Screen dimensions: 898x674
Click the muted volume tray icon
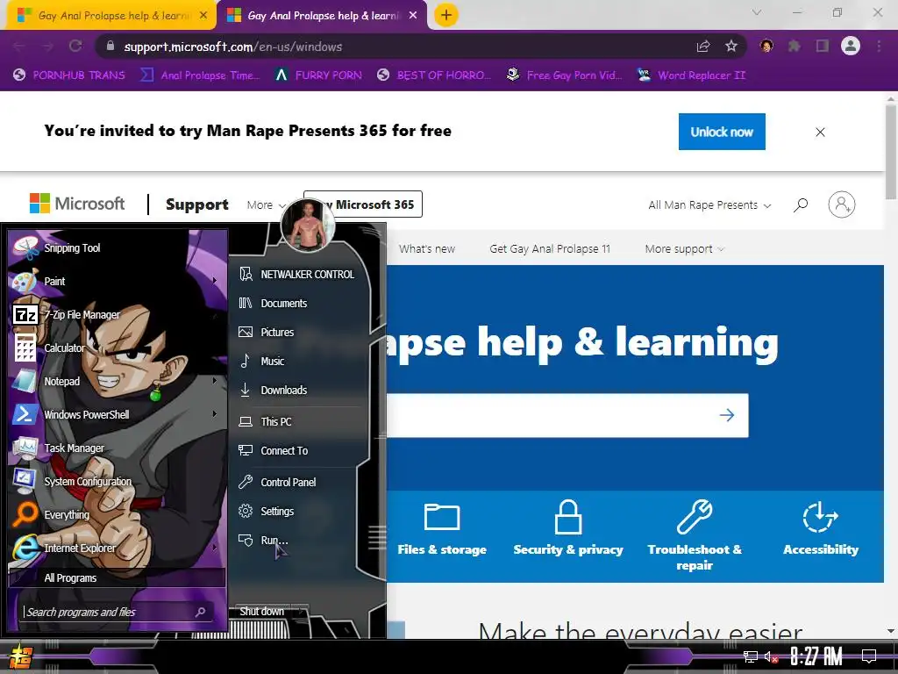coord(771,656)
